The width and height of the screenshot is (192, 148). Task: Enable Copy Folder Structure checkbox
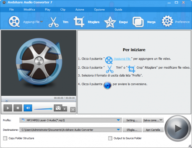(x=5, y=138)
